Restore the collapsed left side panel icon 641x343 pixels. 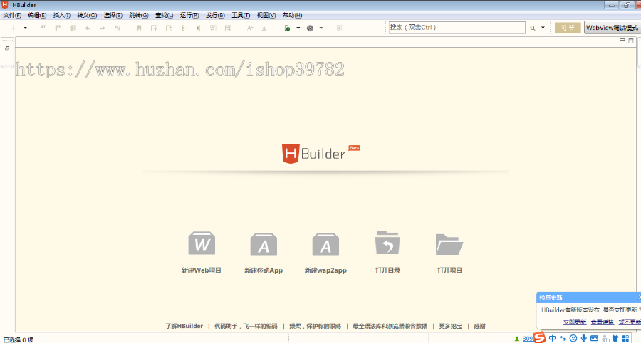pyautogui.click(x=7, y=48)
